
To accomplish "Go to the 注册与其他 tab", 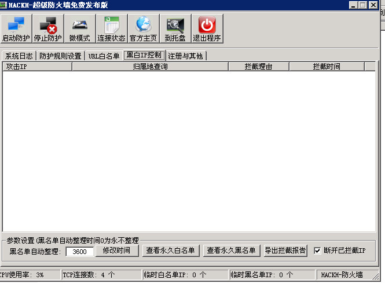I will (x=186, y=56).
